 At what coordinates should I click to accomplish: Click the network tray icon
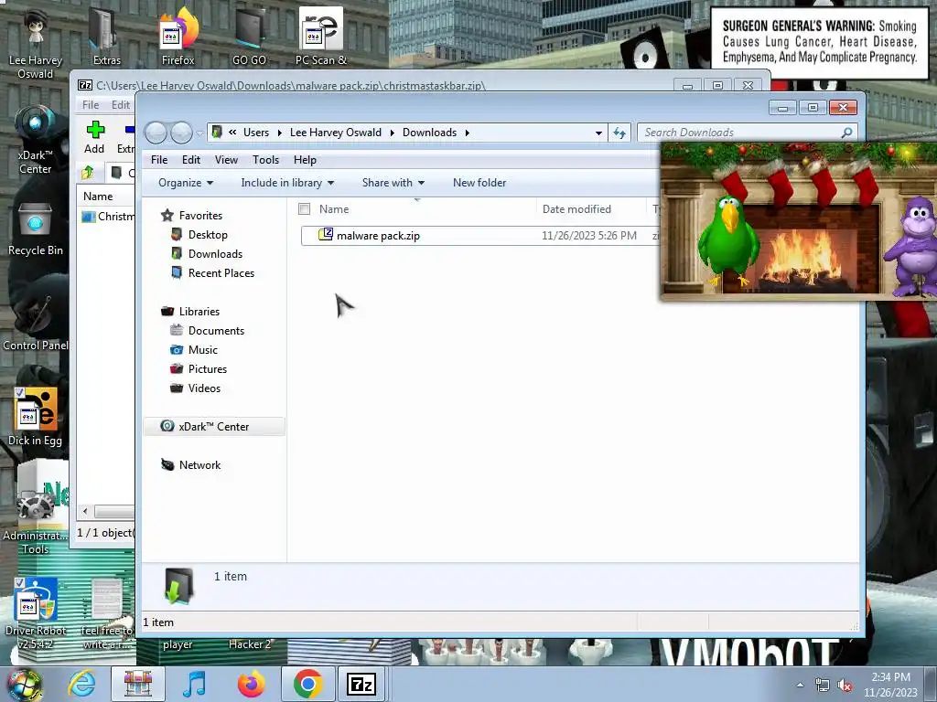(823, 686)
